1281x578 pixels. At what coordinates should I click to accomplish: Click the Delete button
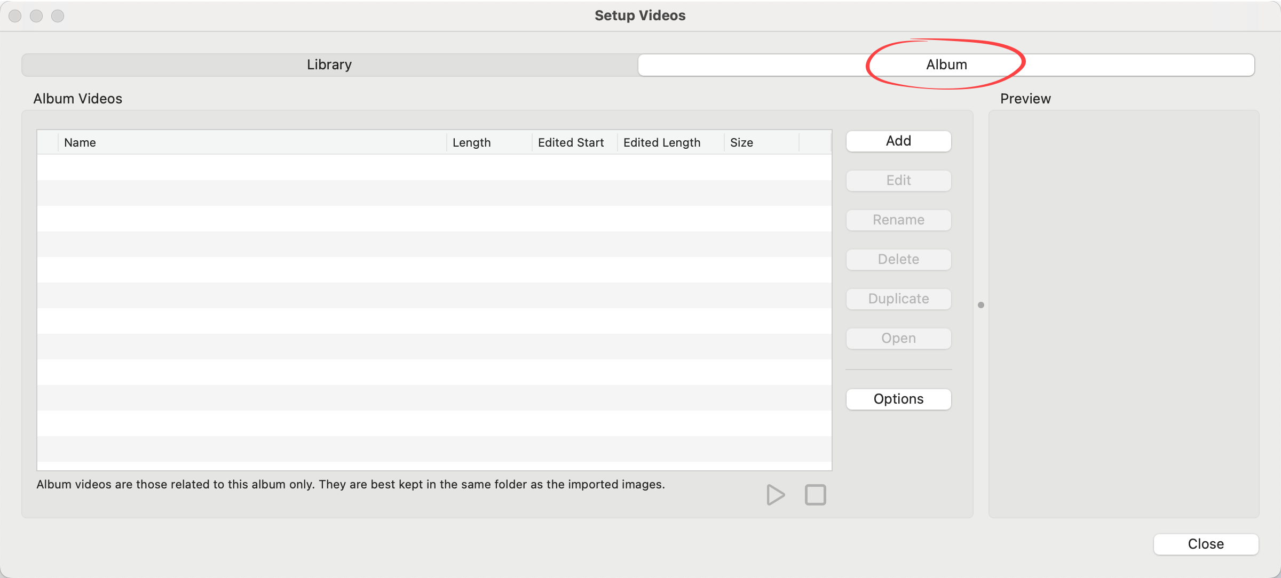tap(898, 260)
